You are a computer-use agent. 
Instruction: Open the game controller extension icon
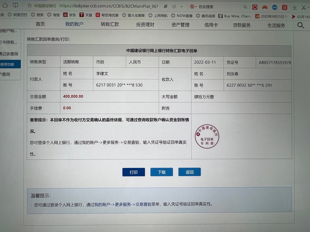(265, 7)
